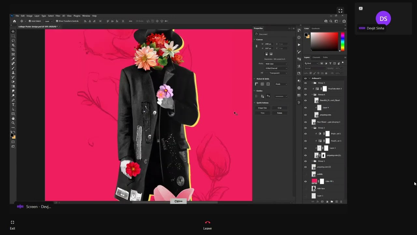Select the Gradient tool
Screen dimensions: 417x235
[13, 86]
